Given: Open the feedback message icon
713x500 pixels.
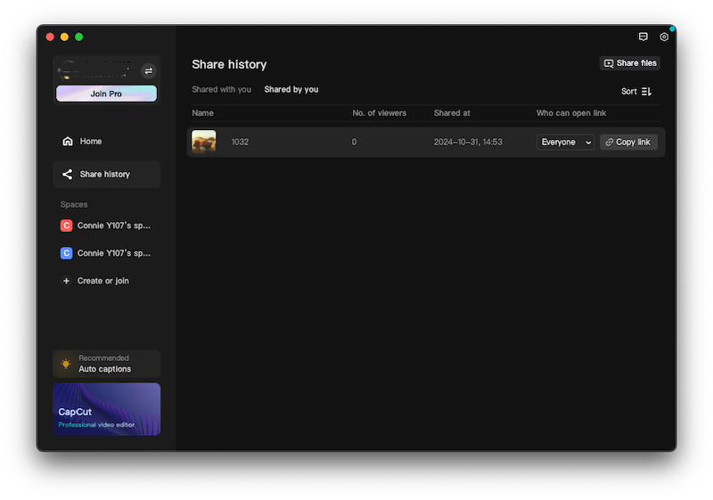Looking at the screenshot, I should (x=643, y=37).
